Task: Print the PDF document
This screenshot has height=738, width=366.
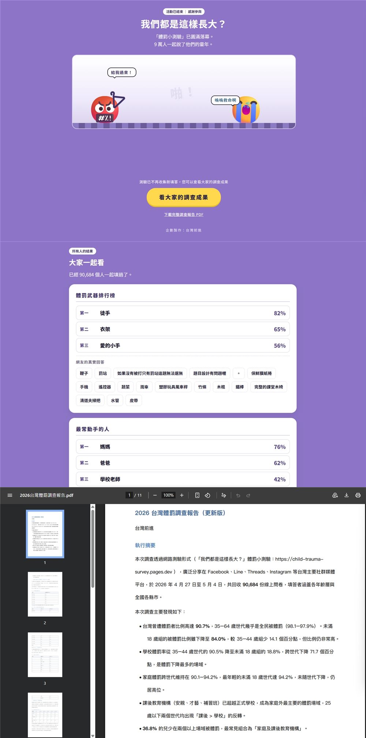Action: coord(358,495)
